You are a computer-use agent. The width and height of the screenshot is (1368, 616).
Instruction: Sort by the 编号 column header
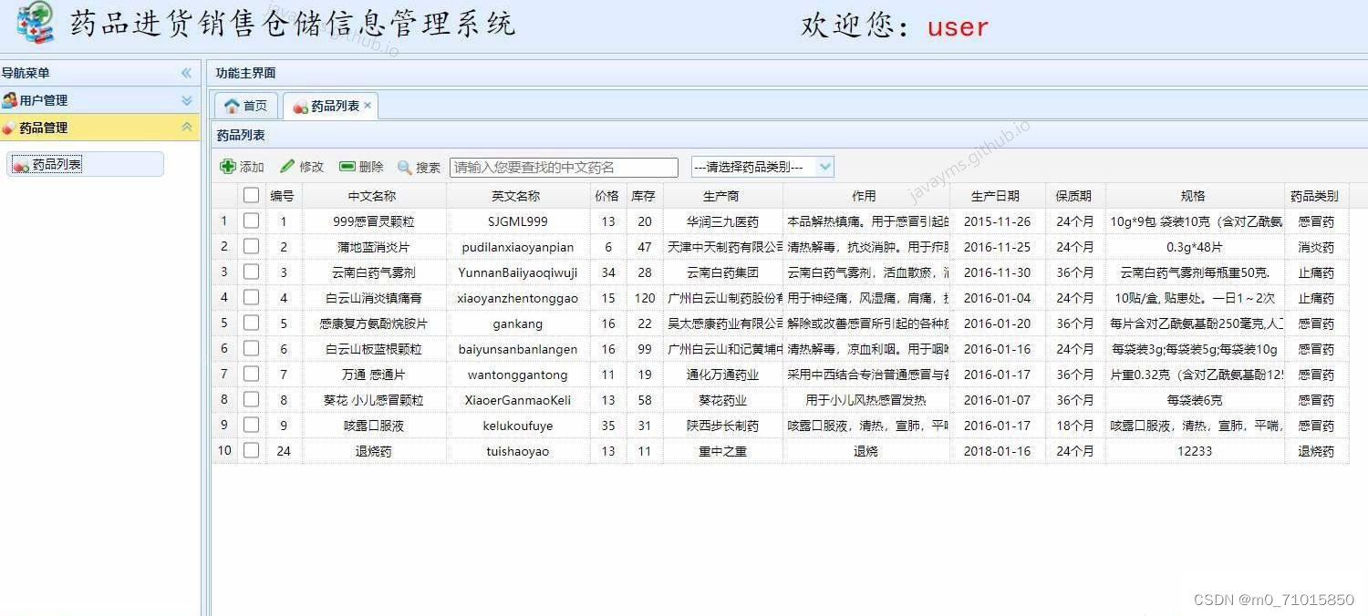[x=283, y=196]
